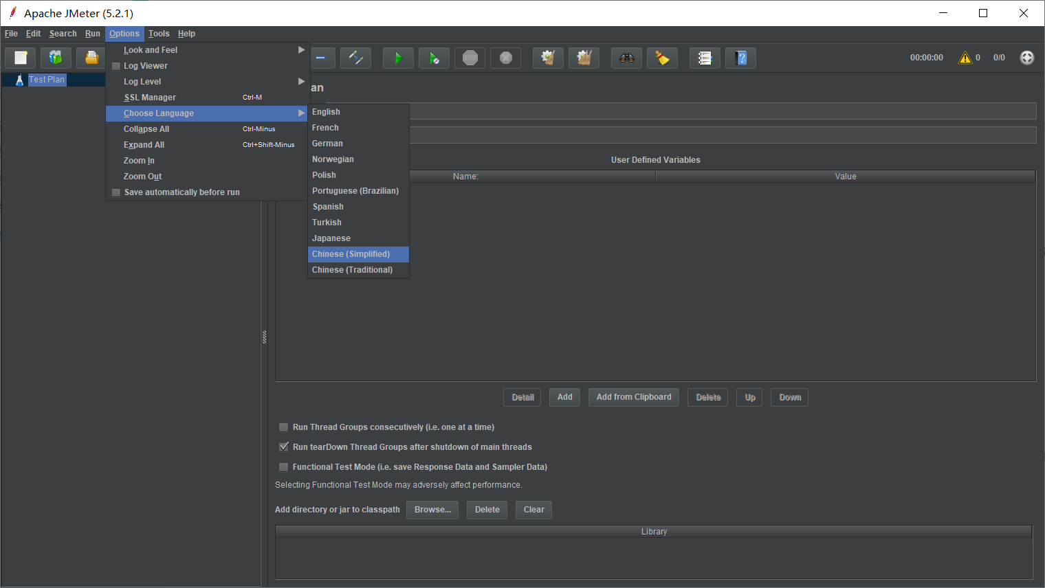
Task: Click the New test plan icon
Action: 21,58
